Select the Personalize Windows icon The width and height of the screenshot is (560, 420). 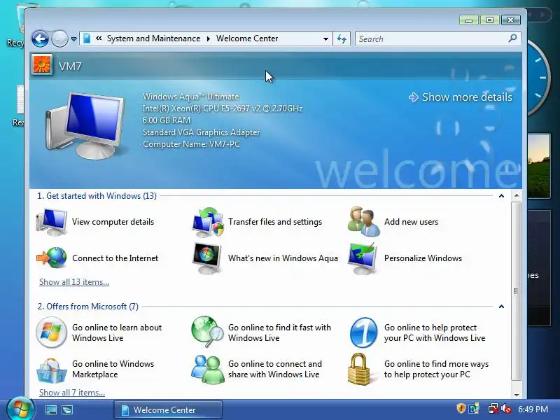[x=363, y=258]
